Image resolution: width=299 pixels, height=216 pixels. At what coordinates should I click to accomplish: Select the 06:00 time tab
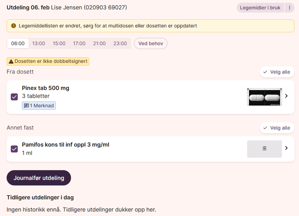(18, 43)
